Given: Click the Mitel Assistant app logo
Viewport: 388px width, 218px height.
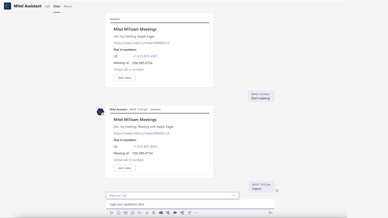Looking at the screenshot, I should point(7,6).
